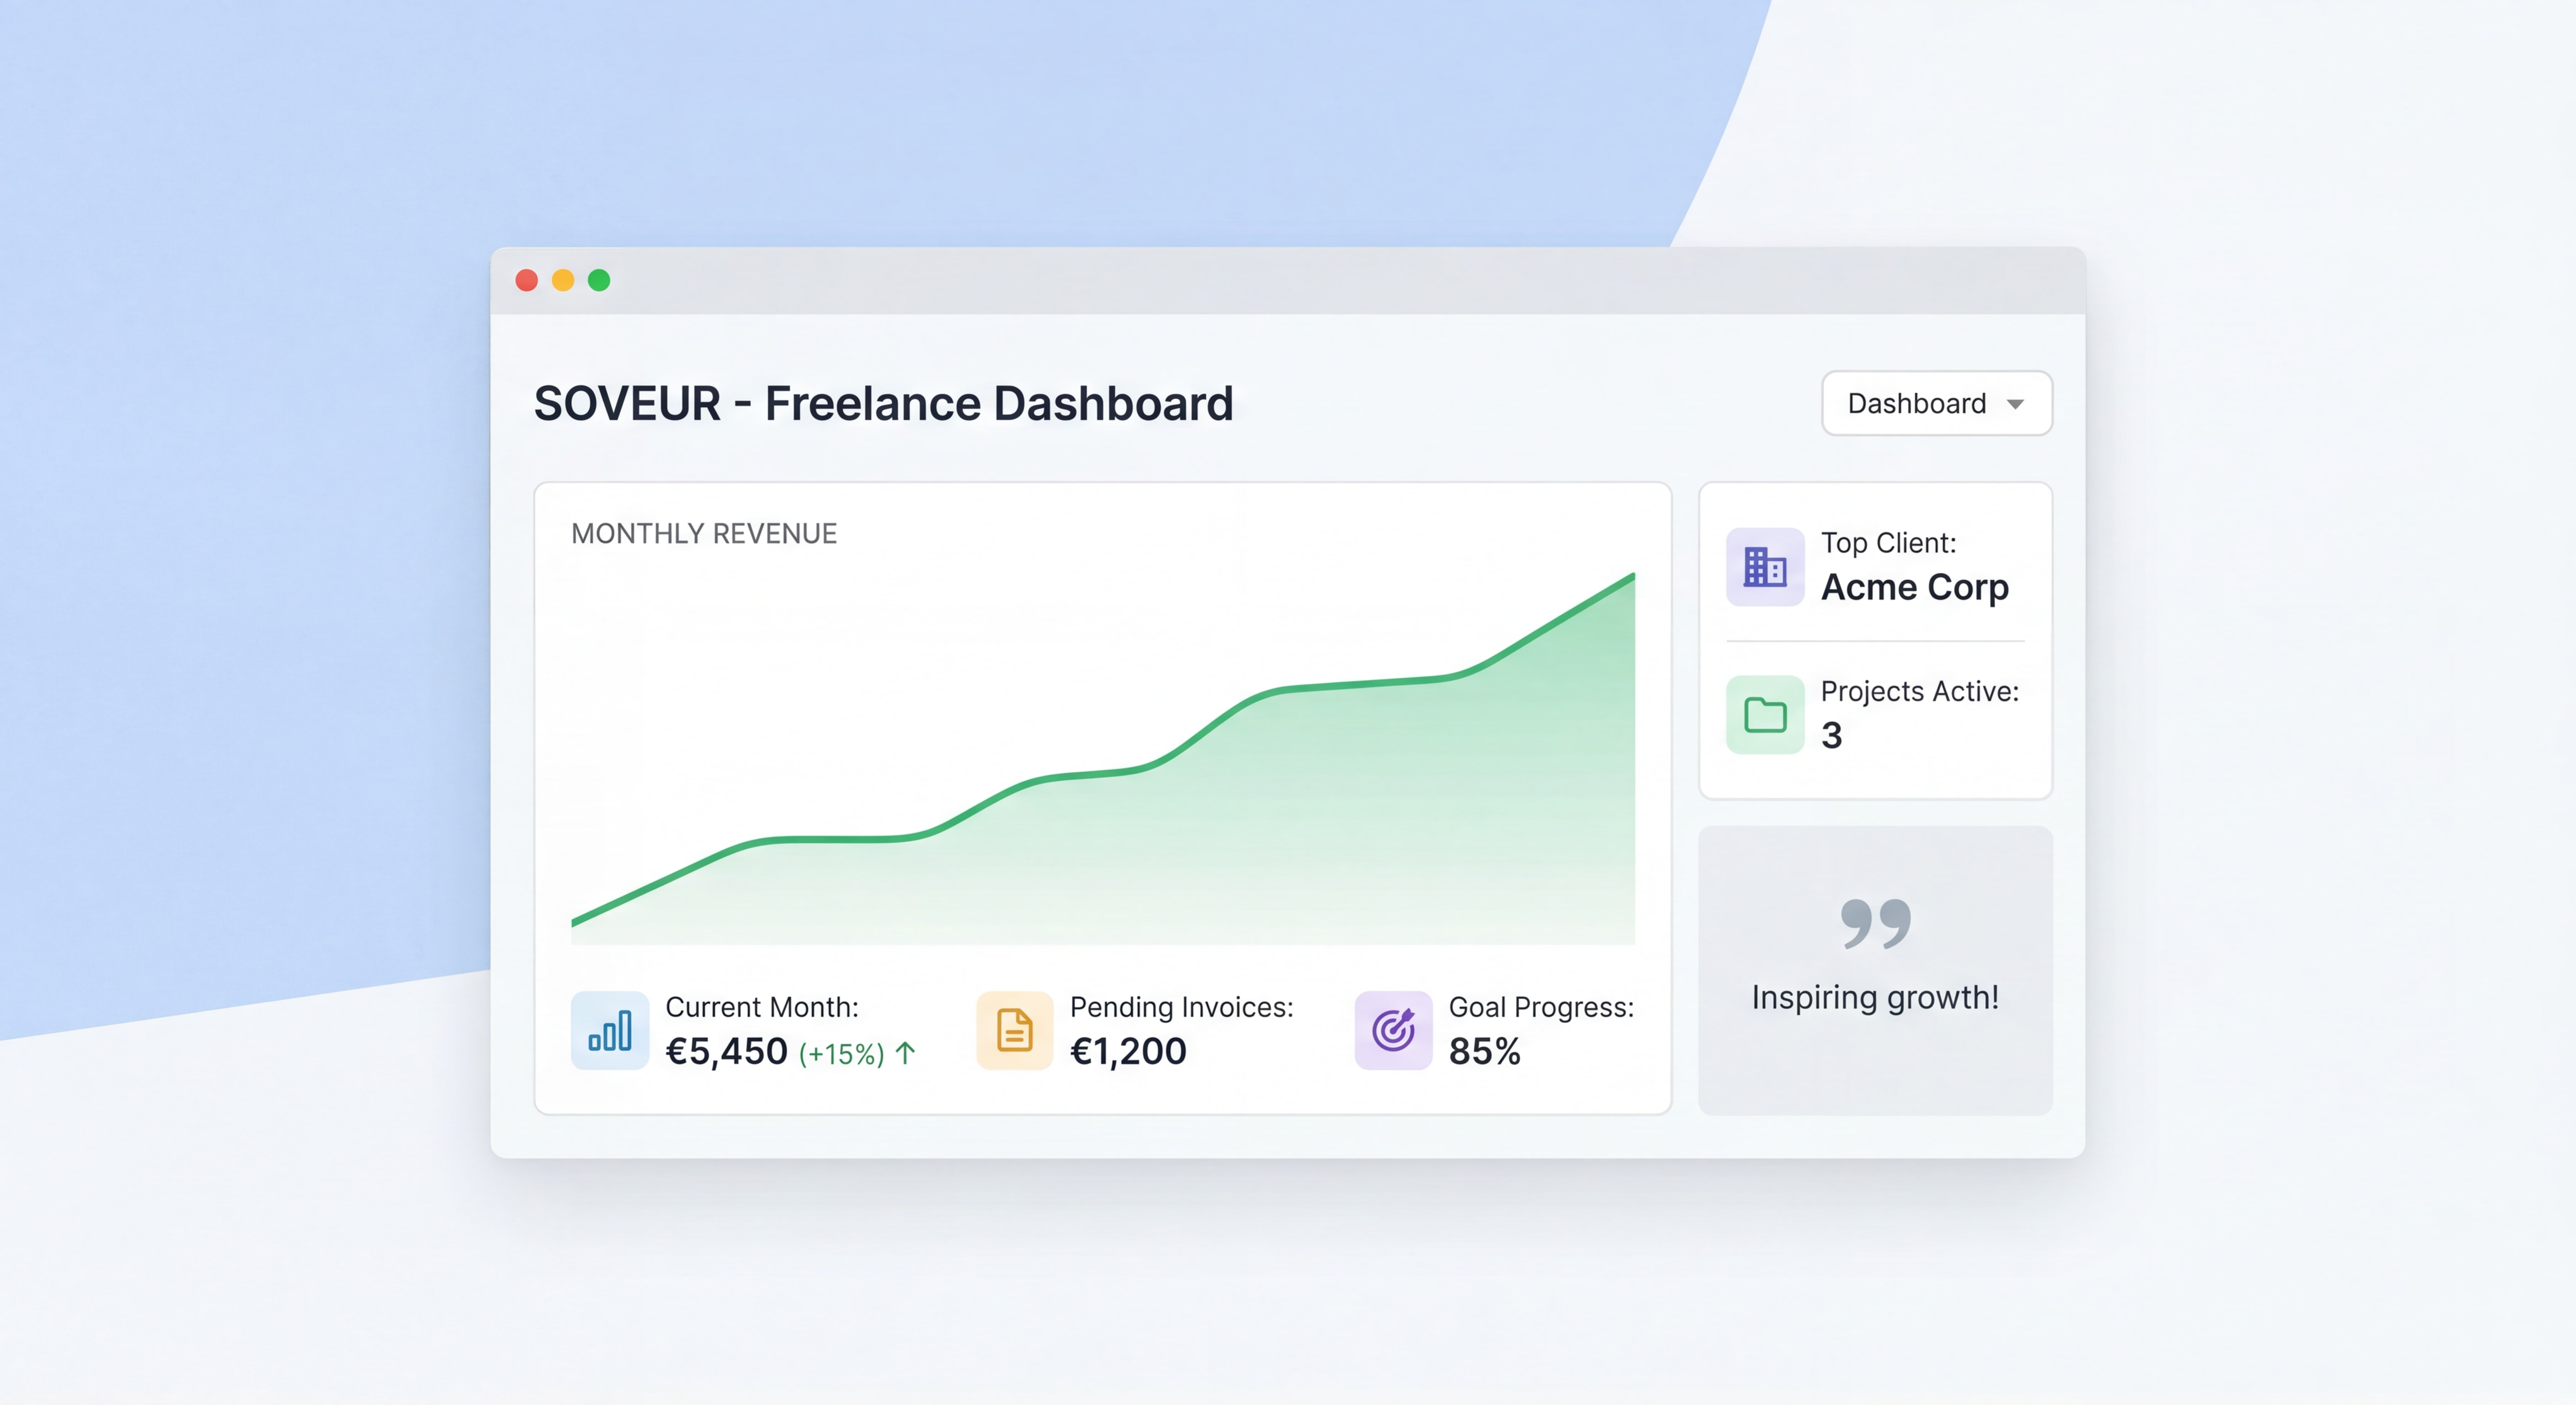Viewport: 2576px width, 1405px height.
Task: Click the Top Client building icon
Action: [1765, 567]
